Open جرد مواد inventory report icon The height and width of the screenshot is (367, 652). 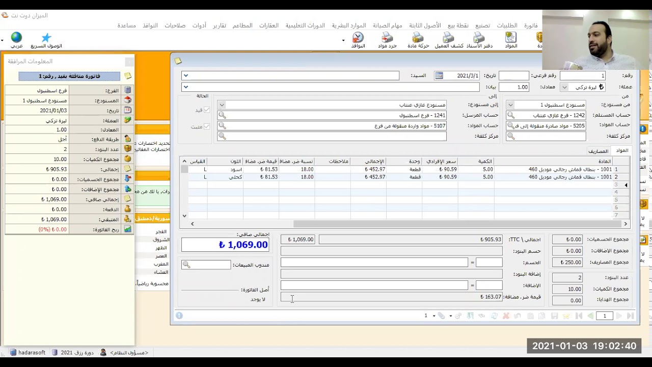click(x=387, y=40)
